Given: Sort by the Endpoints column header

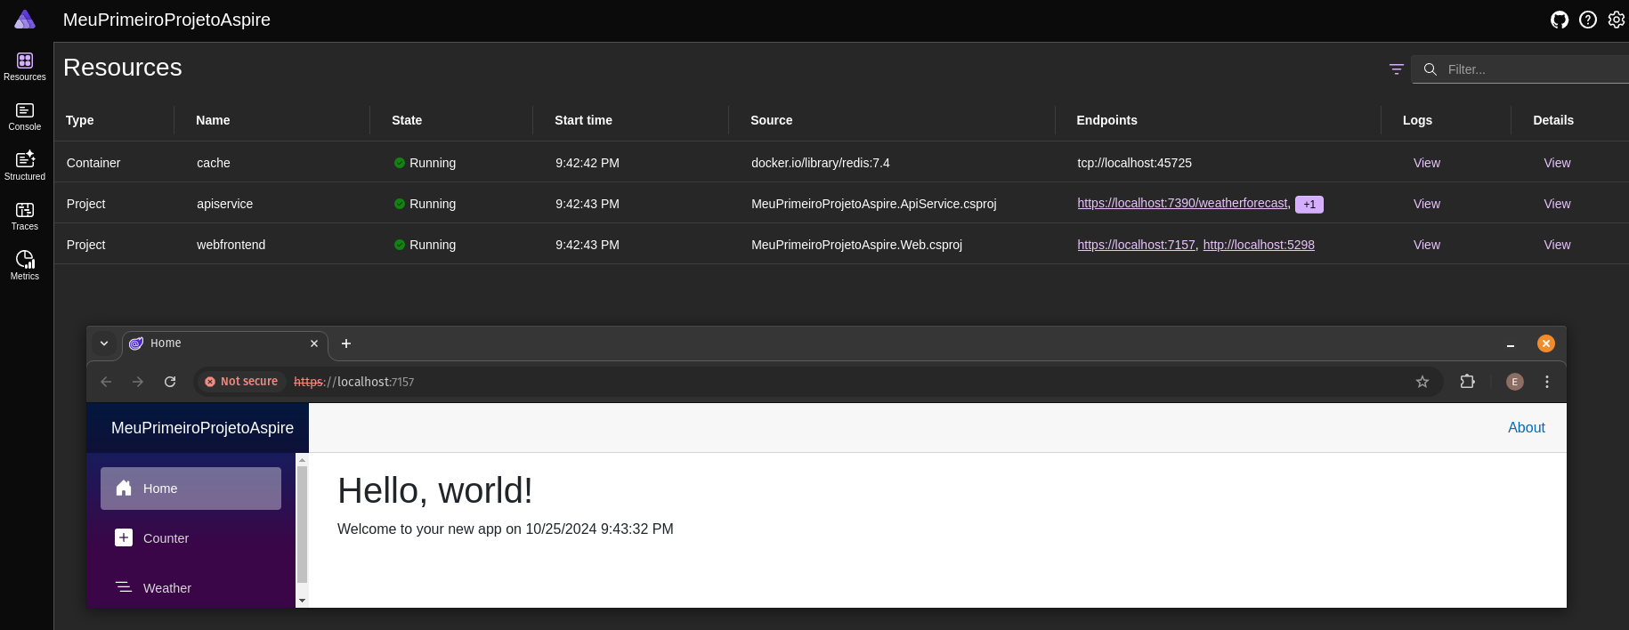Looking at the screenshot, I should coord(1106,120).
